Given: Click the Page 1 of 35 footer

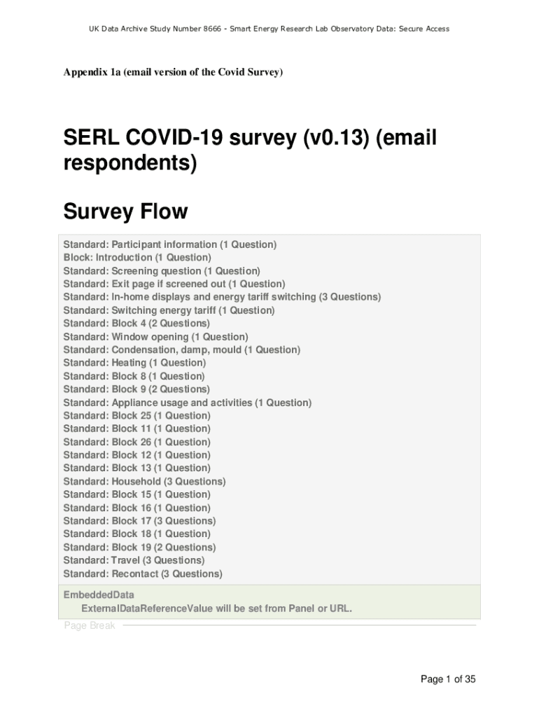Looking at the screenshot, I should coord(448,679).
